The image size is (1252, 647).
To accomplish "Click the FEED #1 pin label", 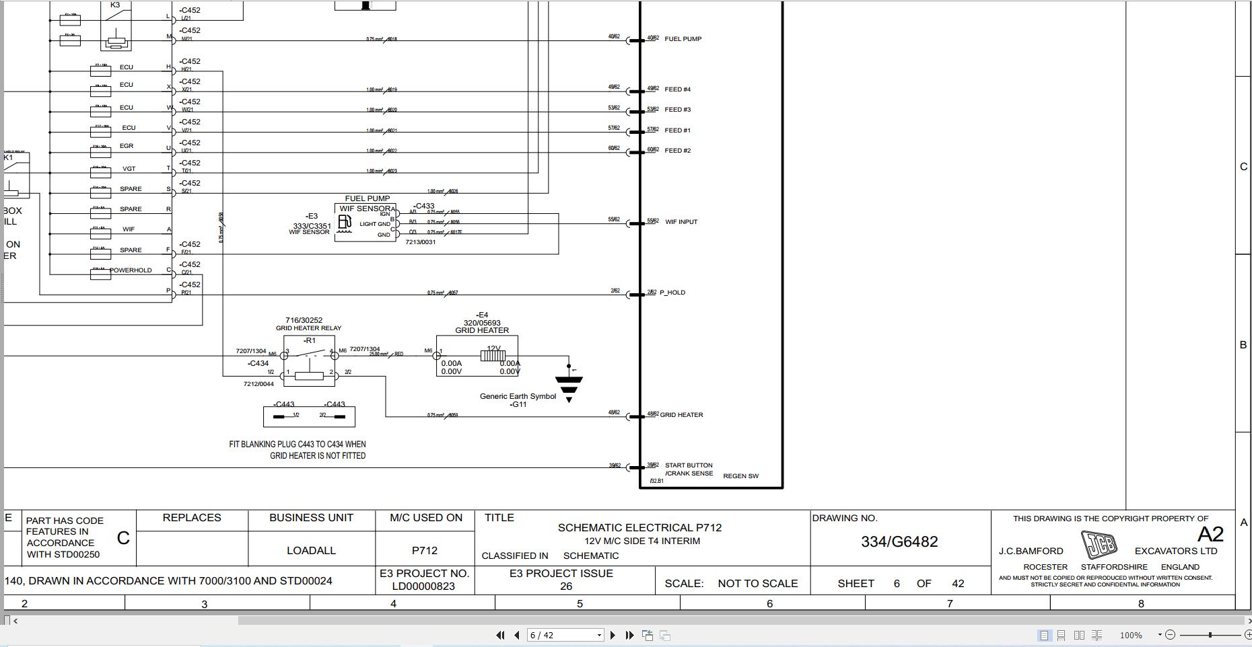I will (678, 130).
